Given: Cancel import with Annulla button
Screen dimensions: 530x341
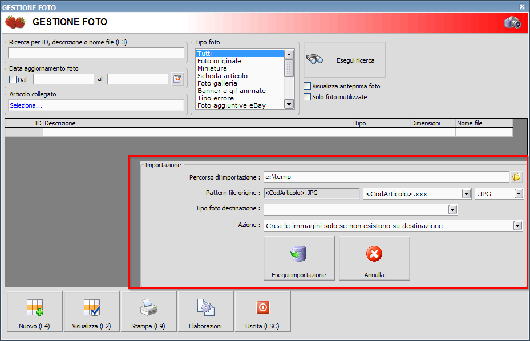Looking at the screenshot, I should pyautogui.click(x=374, y=258).
